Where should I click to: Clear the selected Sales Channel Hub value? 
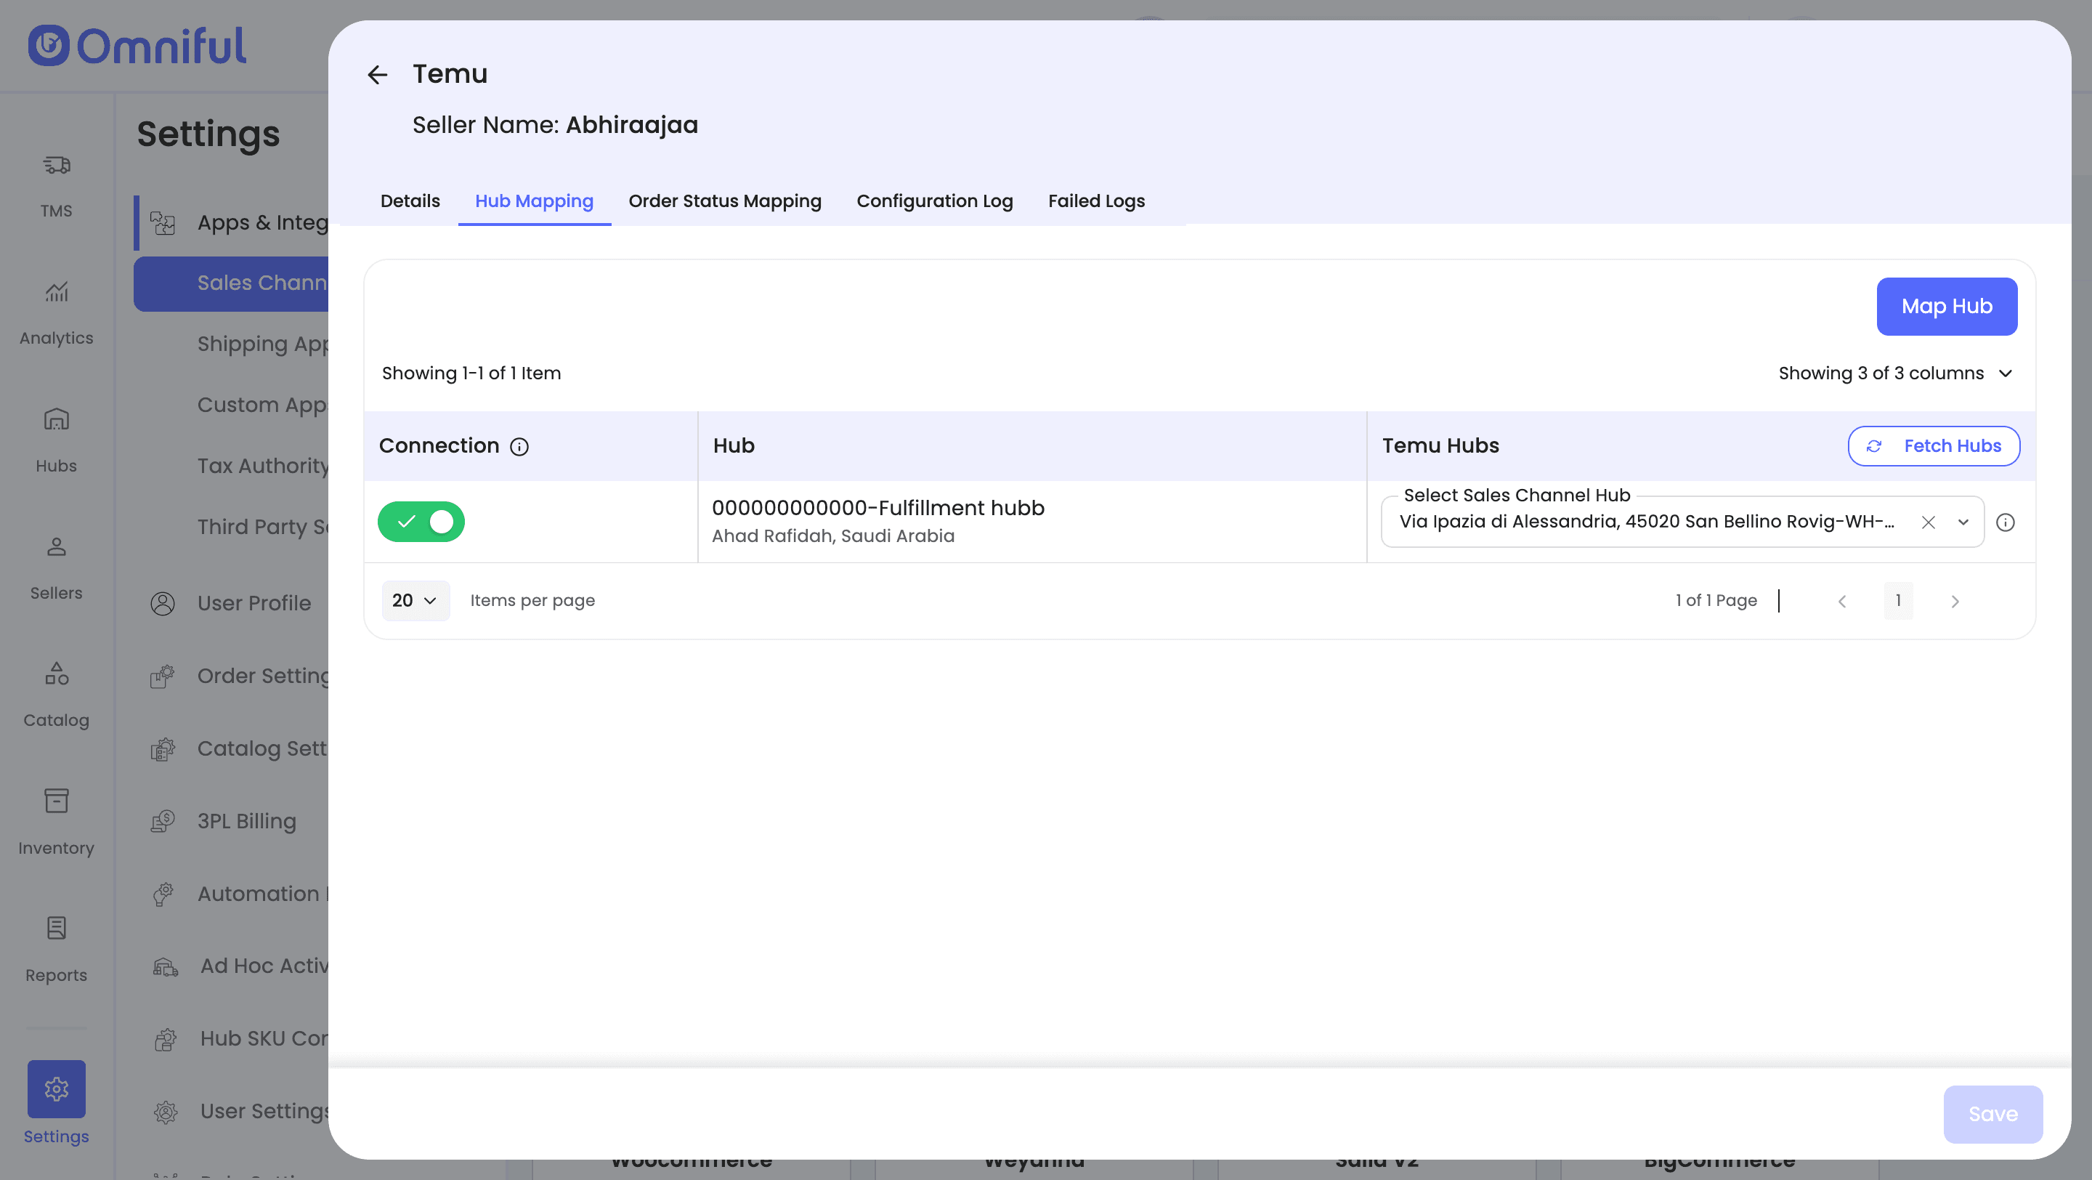(x=1928, y=522)
